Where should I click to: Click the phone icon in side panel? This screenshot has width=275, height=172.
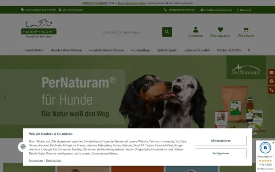tap(271, 90)
